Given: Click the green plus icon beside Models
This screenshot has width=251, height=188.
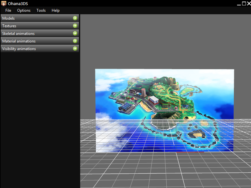Looking at the screenshot, I should click(75, 18).
